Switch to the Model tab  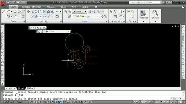point(21,88)
